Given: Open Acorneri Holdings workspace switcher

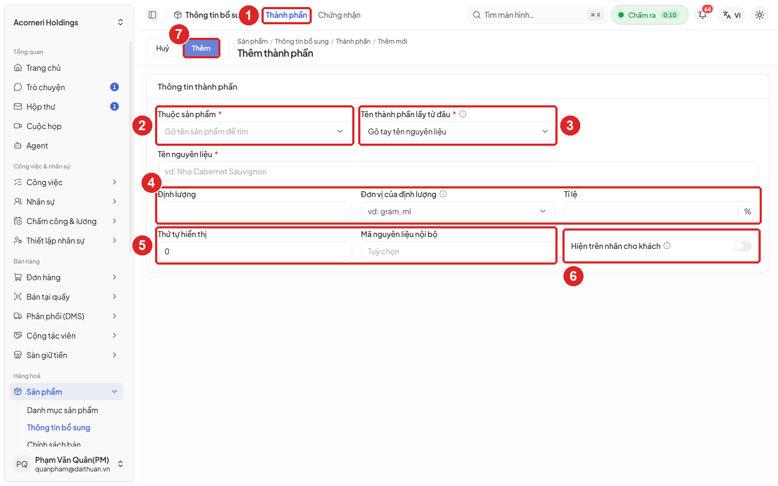Looking at the screenshot, I should (68, 23).
